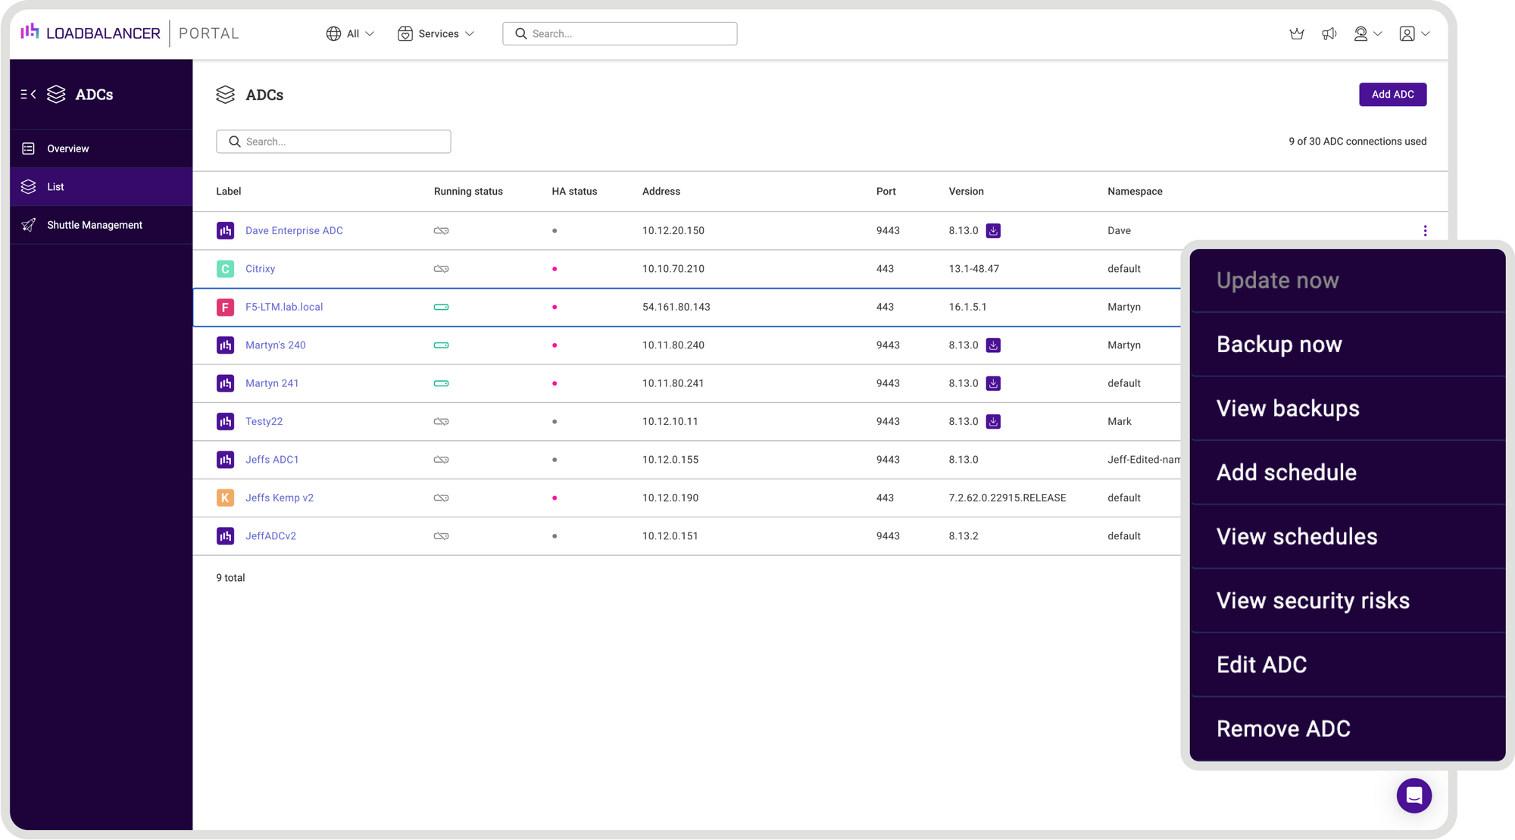The width and height of the screenshot is (1515, 840).
Task: Choose Add schedule from the context menu
Action: 1347,473
